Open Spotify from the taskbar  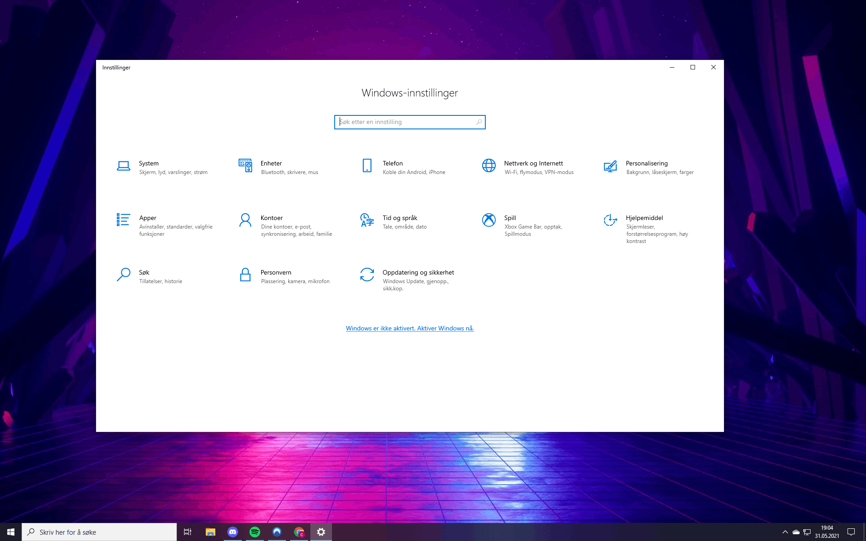(x=255, y=532)
